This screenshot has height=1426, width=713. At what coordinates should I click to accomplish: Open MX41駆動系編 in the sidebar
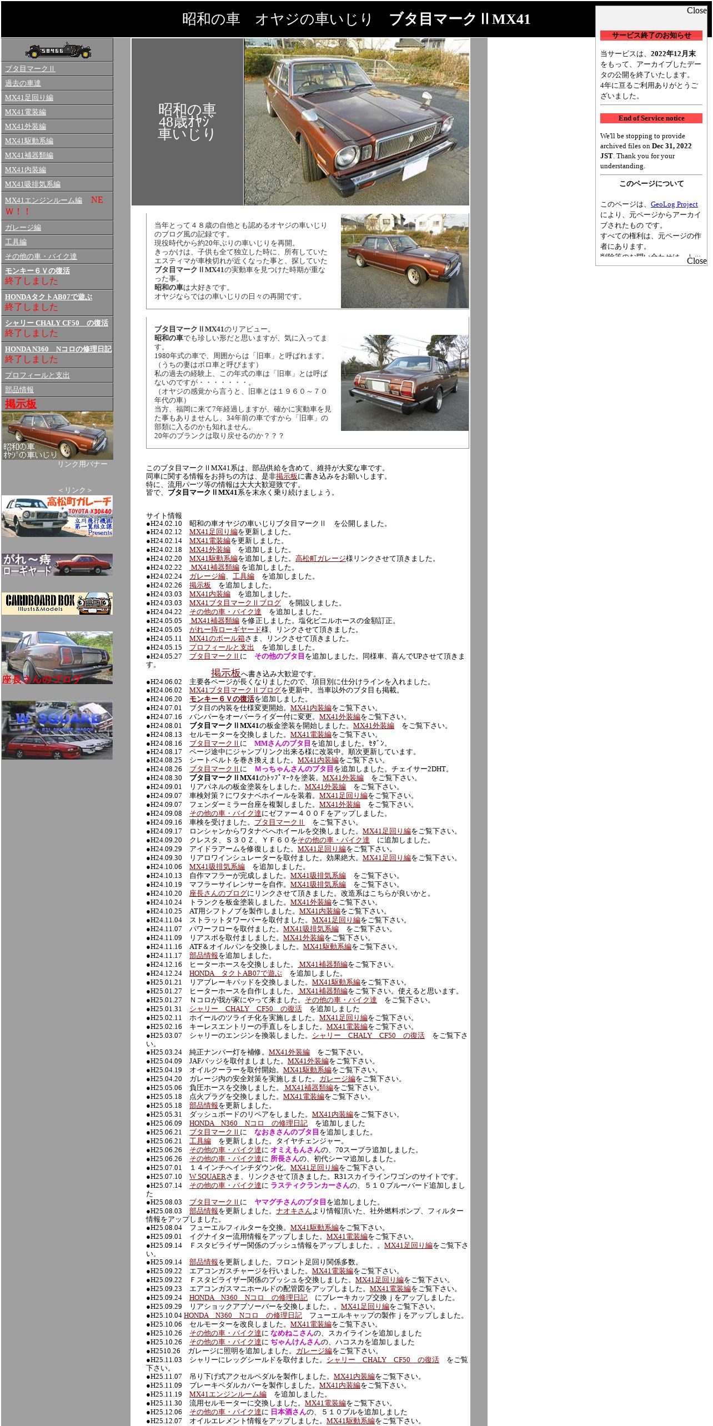(29, 141)
